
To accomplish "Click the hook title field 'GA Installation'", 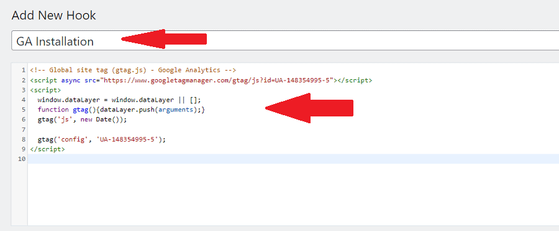I will click(285, 40).
